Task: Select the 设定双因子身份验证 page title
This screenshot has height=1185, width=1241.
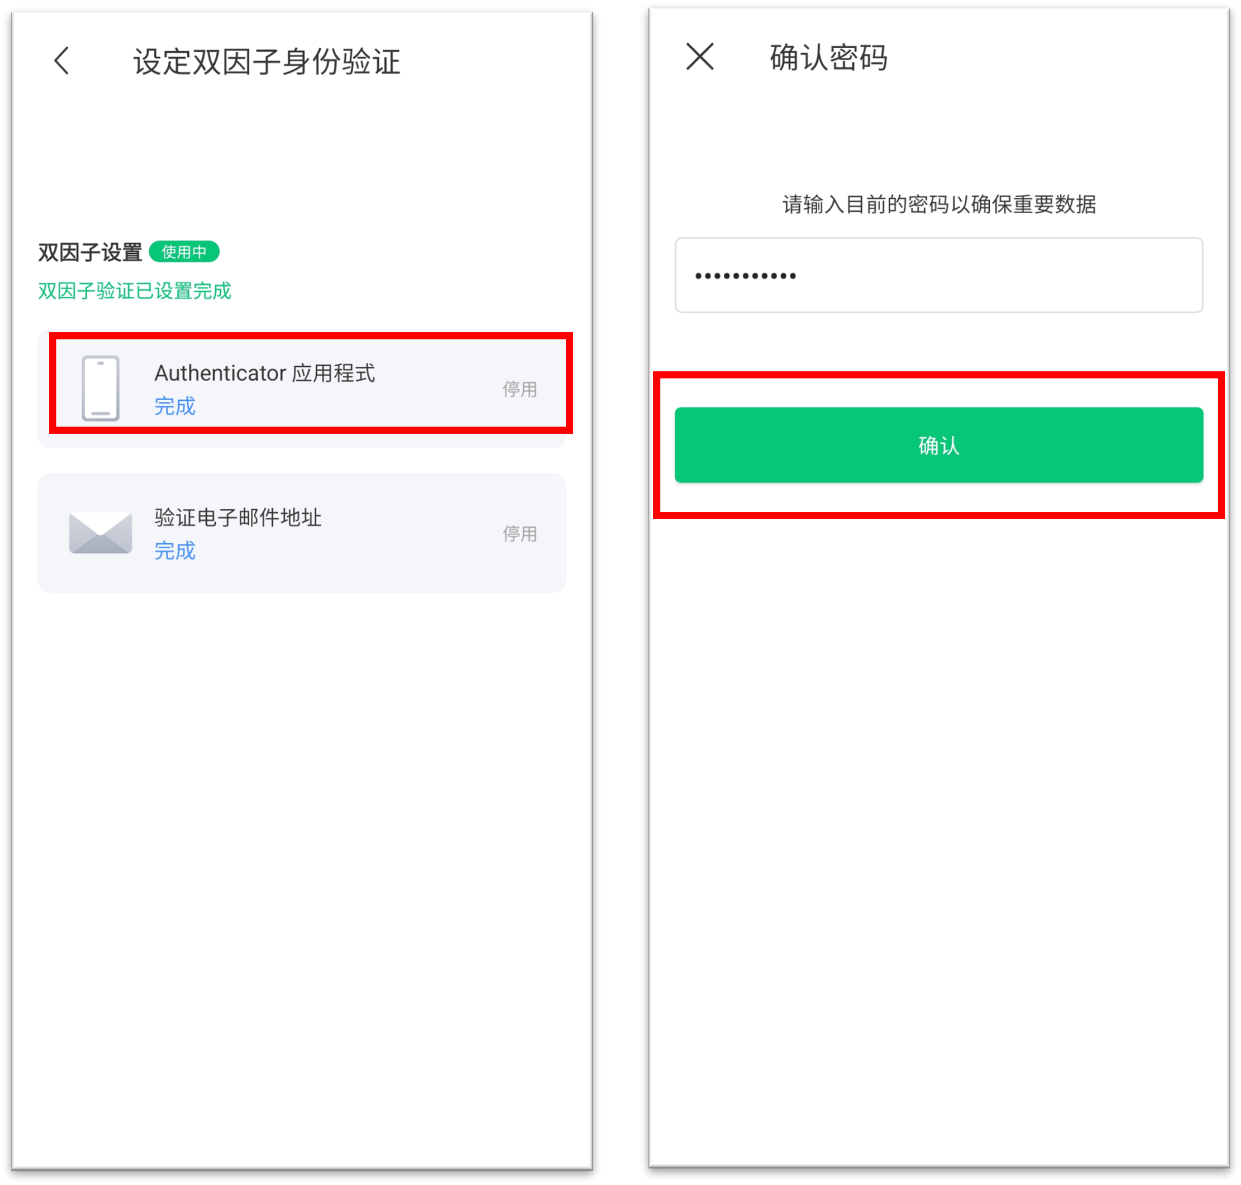Action: (x=266, y=61)
